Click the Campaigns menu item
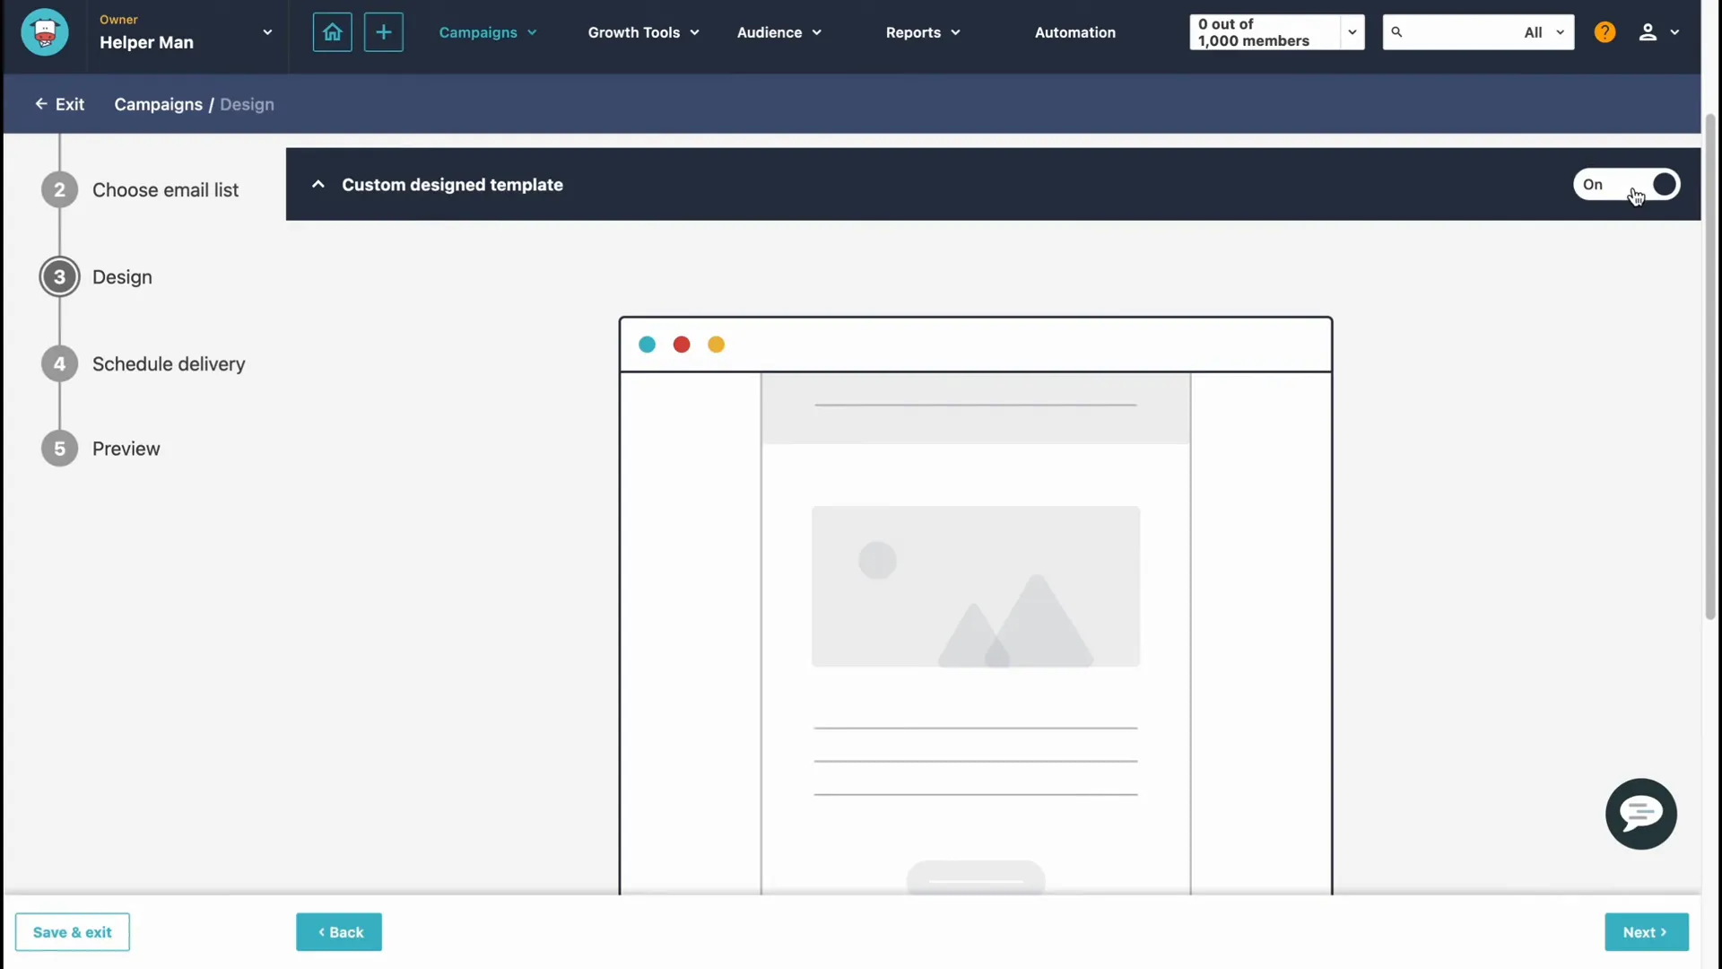 (x=478, y=32)
